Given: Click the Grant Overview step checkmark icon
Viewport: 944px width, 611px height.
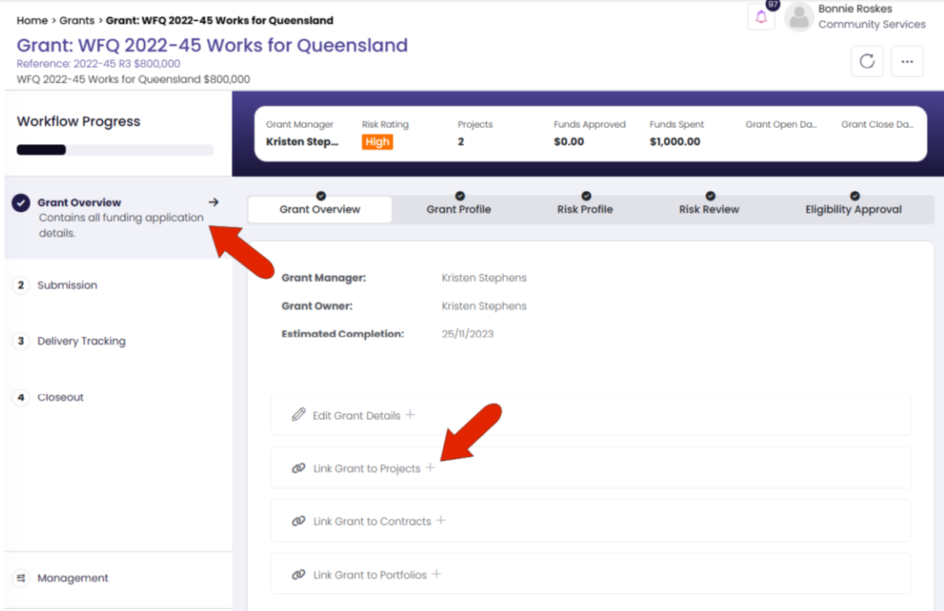Looking at the screenshot, I should pos(21,203).
